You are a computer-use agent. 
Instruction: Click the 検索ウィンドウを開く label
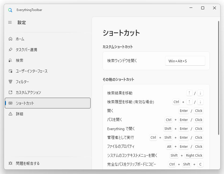[122, 61]
